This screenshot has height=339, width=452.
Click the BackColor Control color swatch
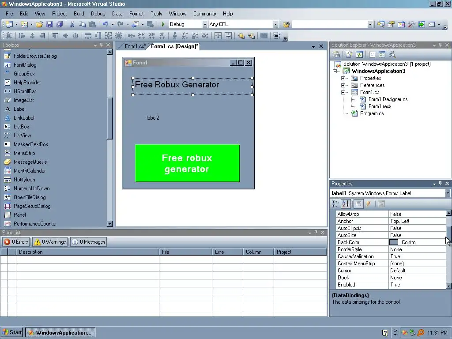click(x=393, y=242)
